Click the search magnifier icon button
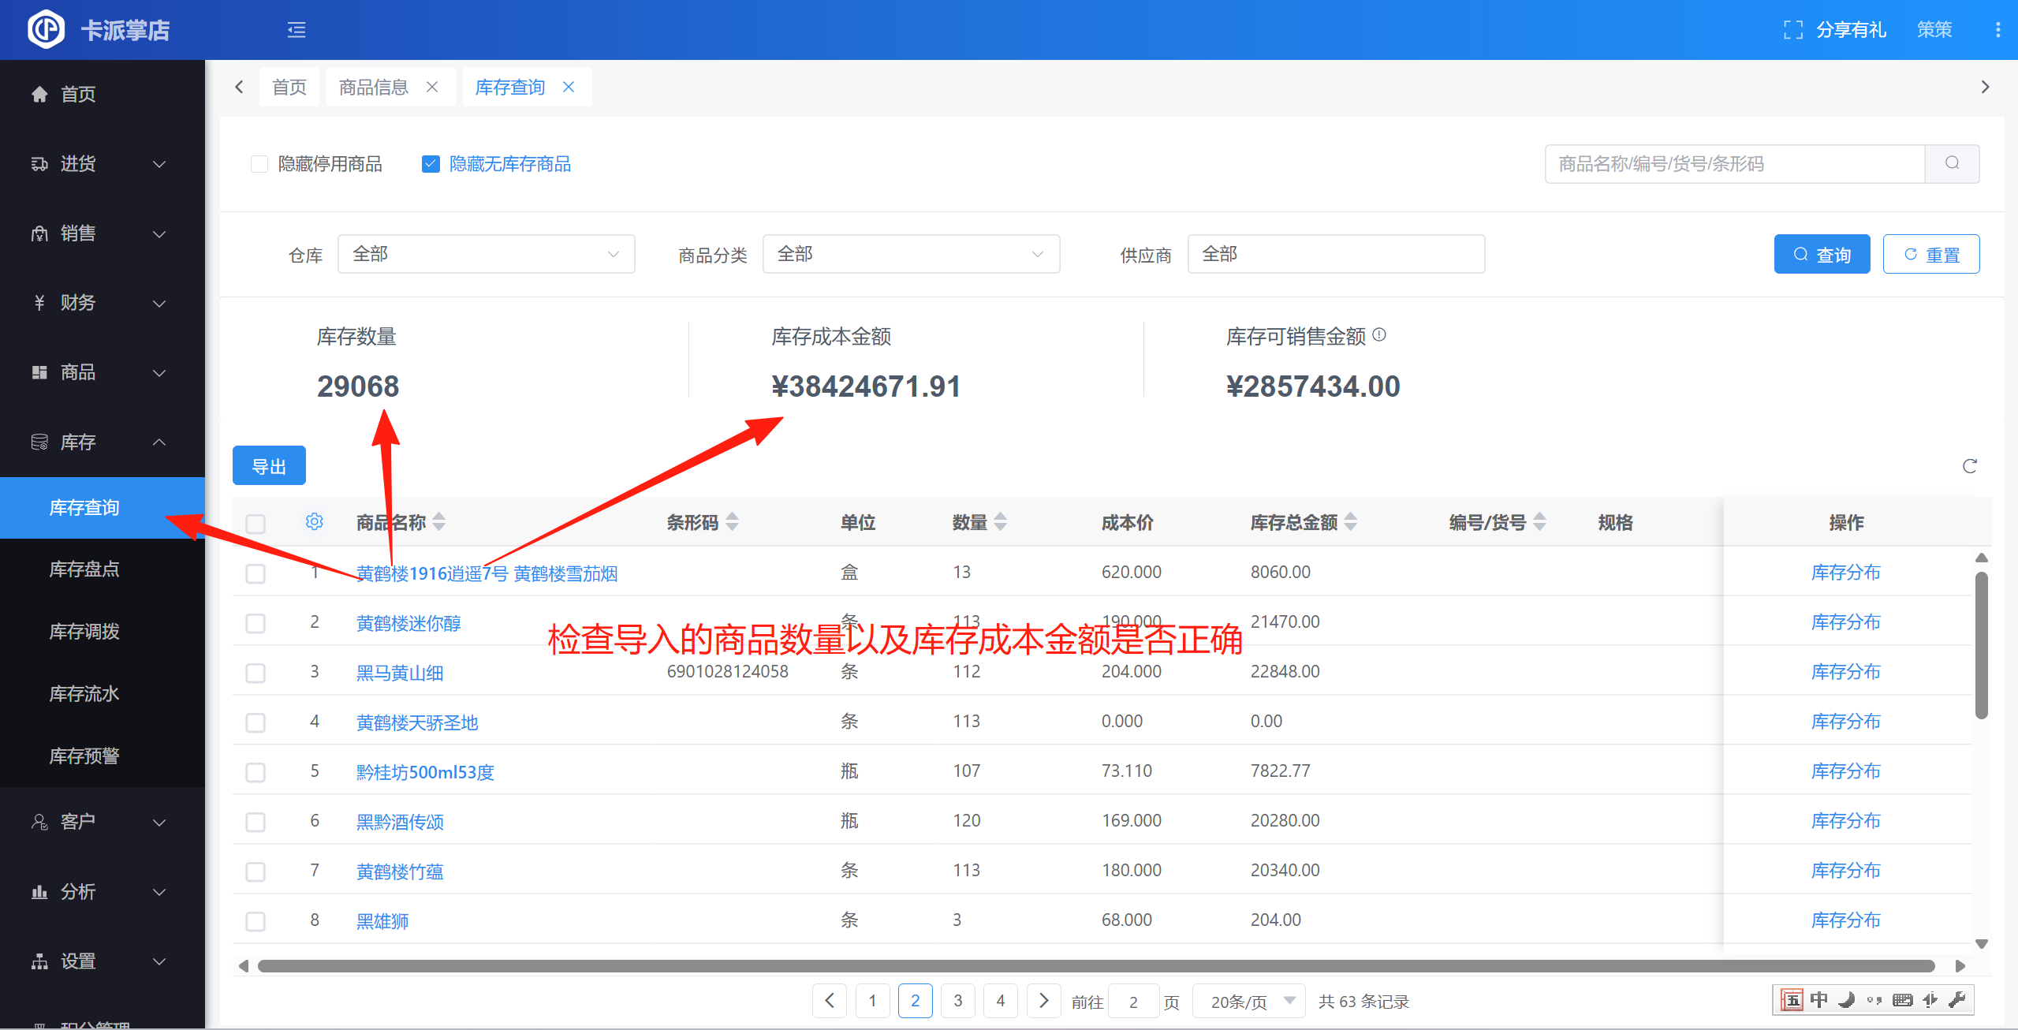The width and height of the screenshot is (2018, 1030). pos(1952,163)
